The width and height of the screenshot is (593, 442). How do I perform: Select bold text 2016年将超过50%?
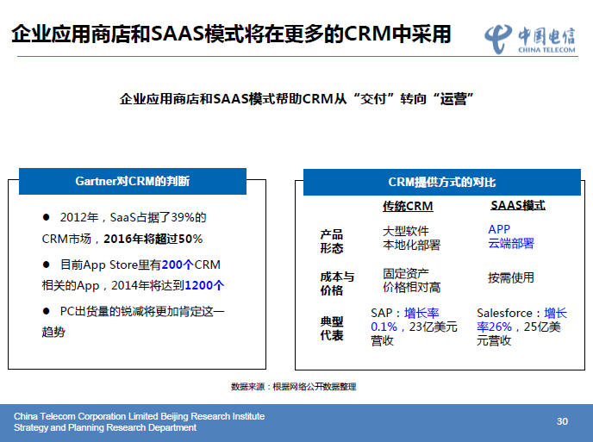tap(153, 239)
